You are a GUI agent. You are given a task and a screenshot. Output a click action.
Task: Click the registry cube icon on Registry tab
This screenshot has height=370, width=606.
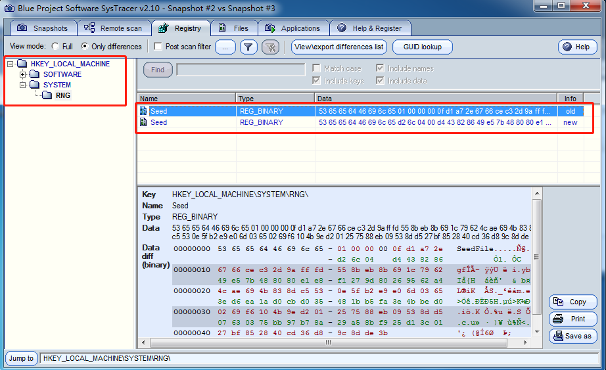point(164,28)
